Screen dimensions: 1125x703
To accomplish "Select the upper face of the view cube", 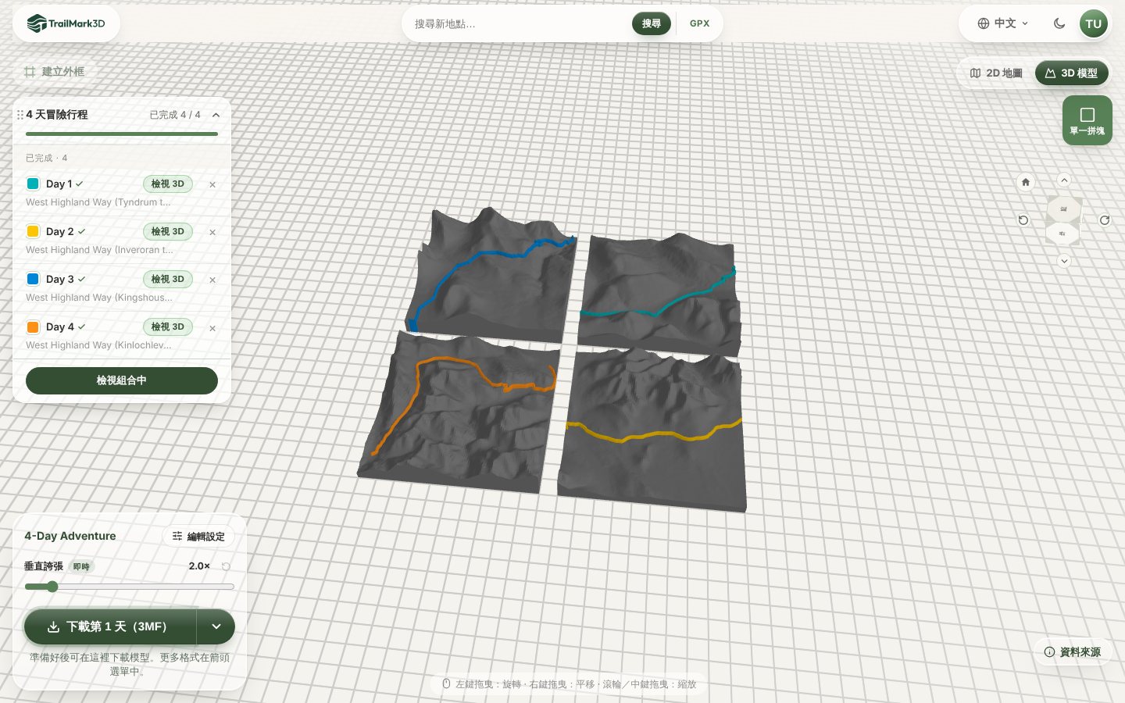I will point(1063,209).
